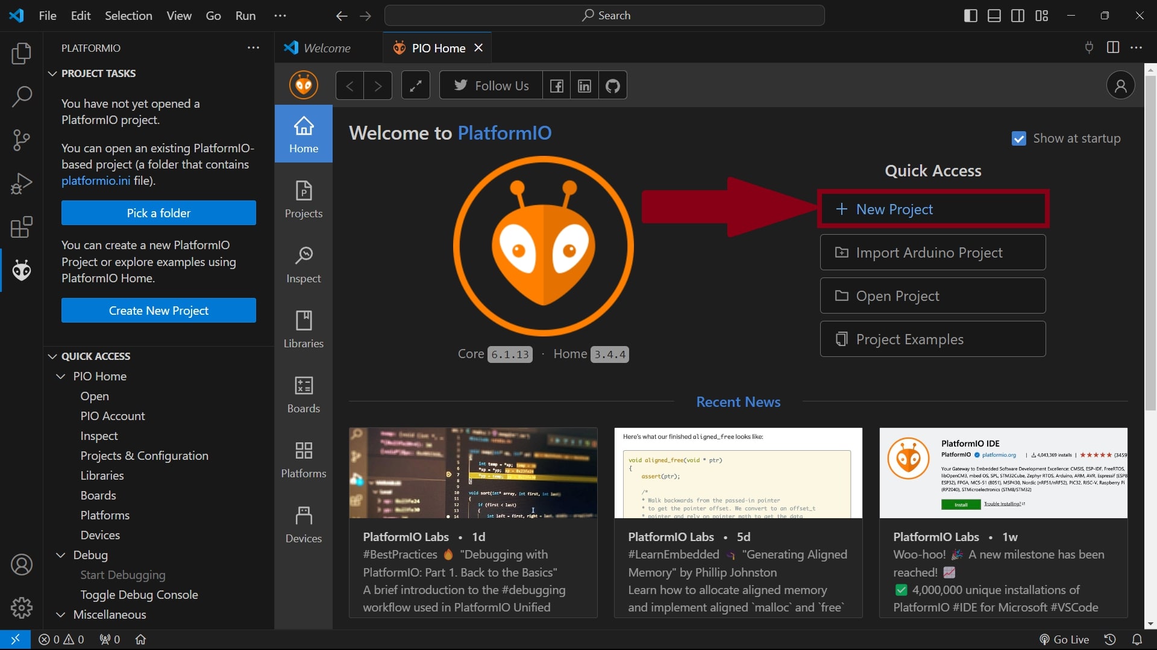
Task: Click the expand fullscreen icon in PIO toolbar
Action: coord(415,86)
